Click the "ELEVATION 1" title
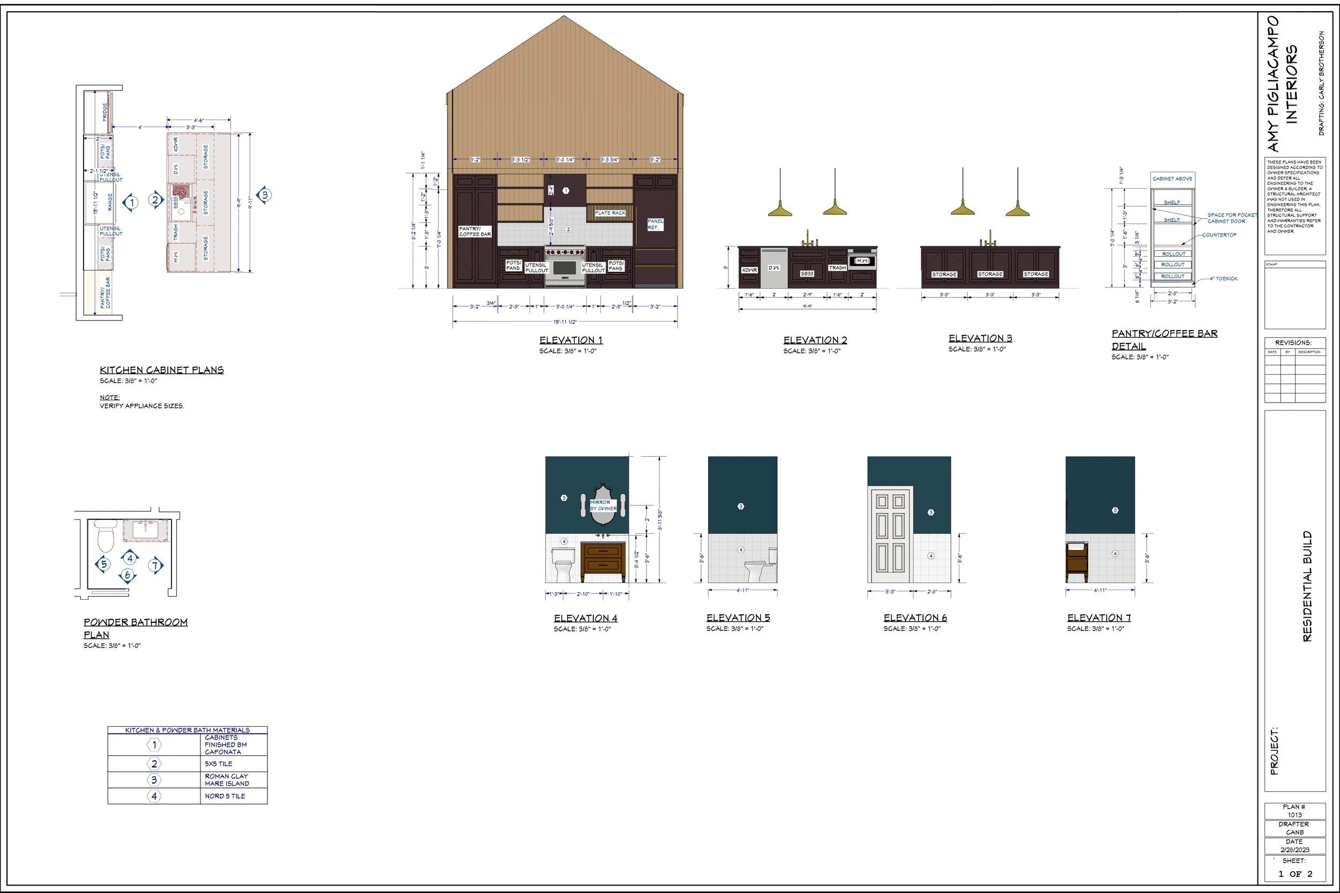1340x893 pixels. [571, 340]
